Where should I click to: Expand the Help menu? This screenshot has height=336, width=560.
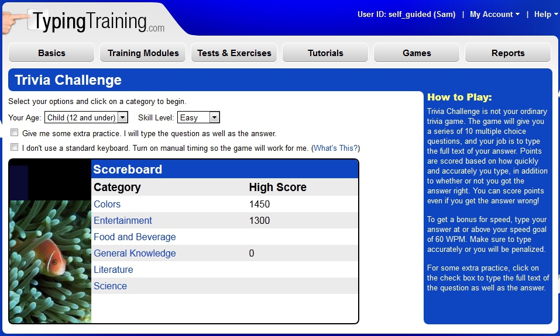click(x=546, y=15)
